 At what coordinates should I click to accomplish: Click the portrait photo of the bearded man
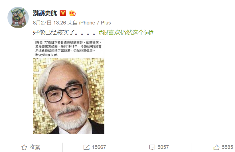coord(69,96)
